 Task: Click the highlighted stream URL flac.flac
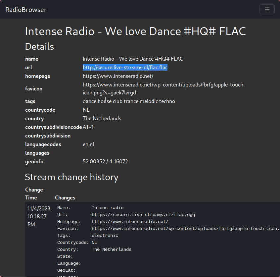(x=125, y=67)
